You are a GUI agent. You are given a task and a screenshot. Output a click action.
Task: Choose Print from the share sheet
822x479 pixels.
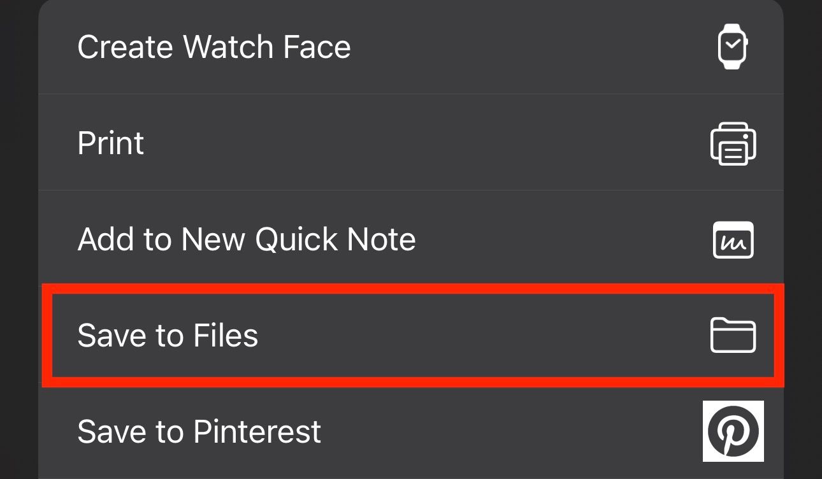[x=408, y=143]
